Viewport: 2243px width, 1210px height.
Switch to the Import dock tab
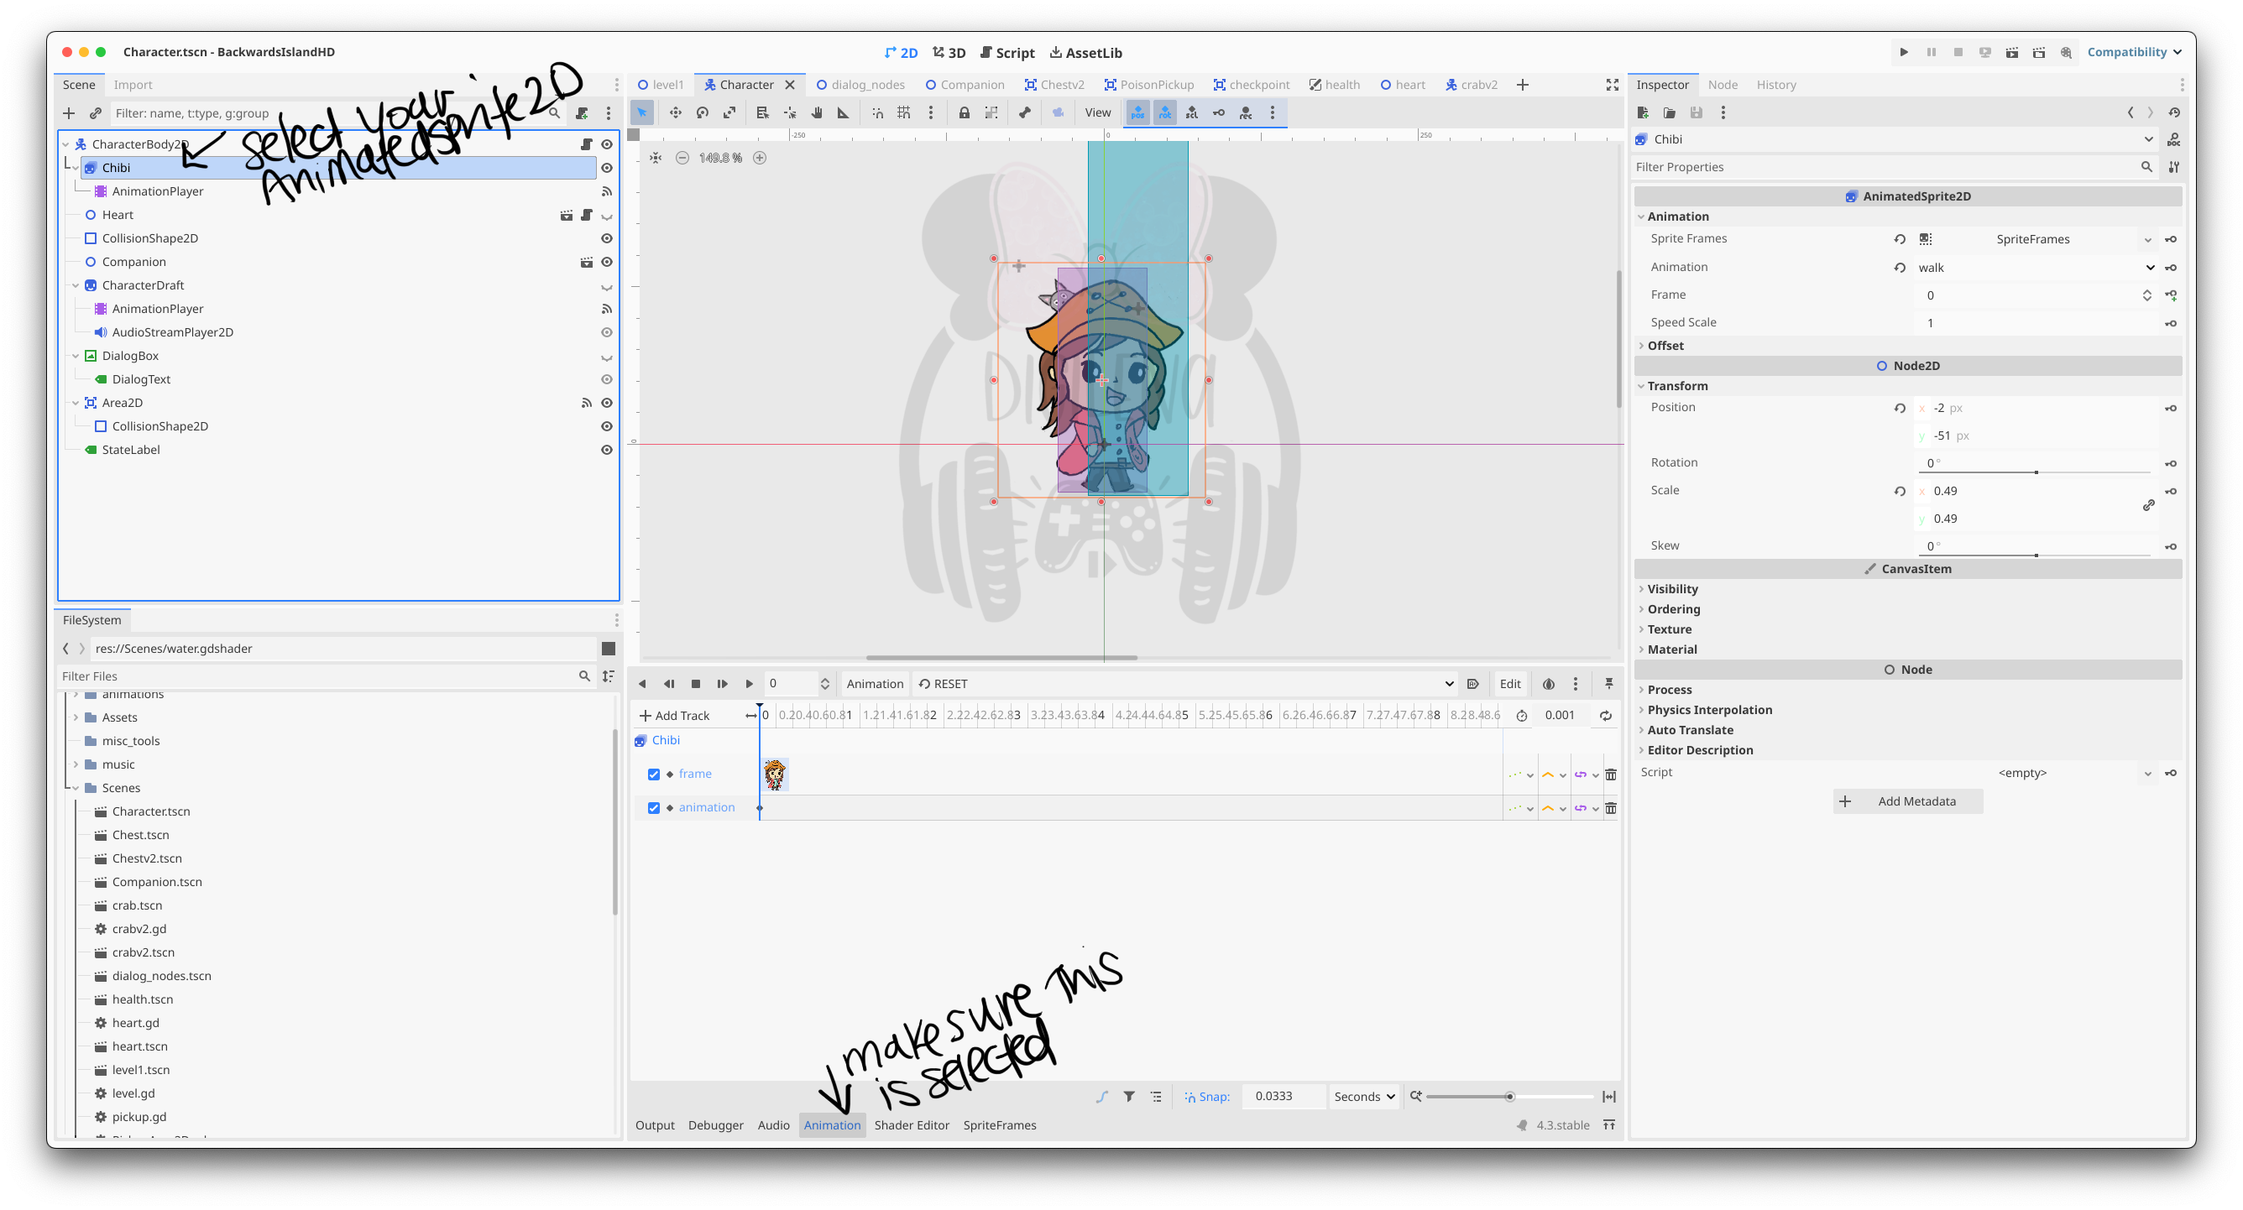coord(133,85)
